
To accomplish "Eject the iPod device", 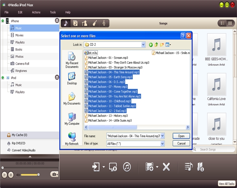I will pos(57,77).
